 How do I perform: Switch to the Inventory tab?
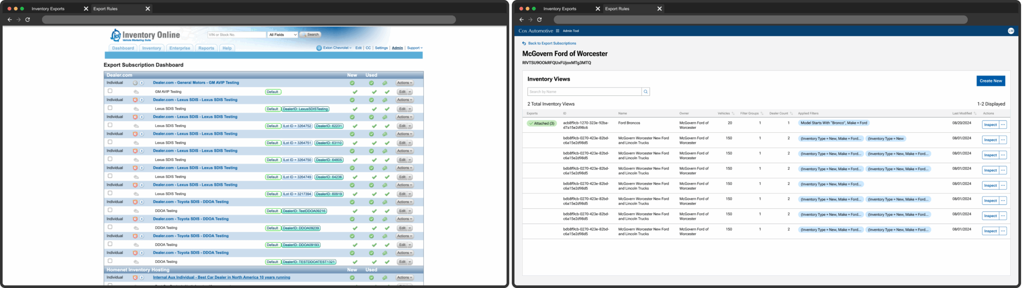click(x=151, y=48)
